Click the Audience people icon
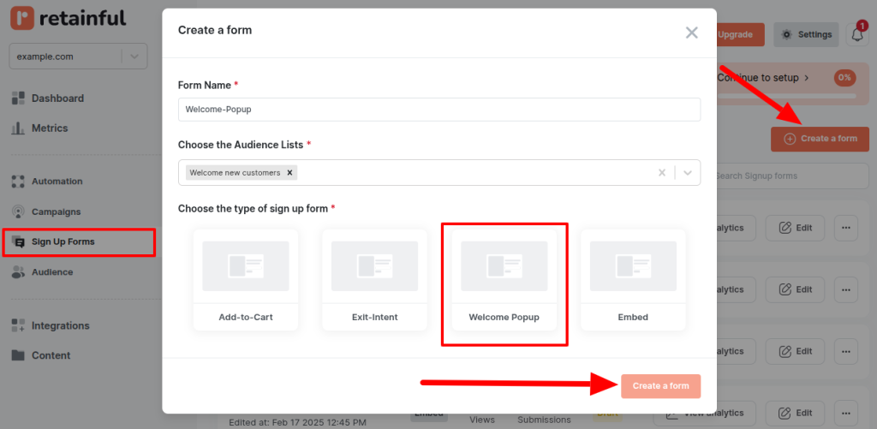Image resolution: width=877 pixels, height=429 pixels. 19,272
